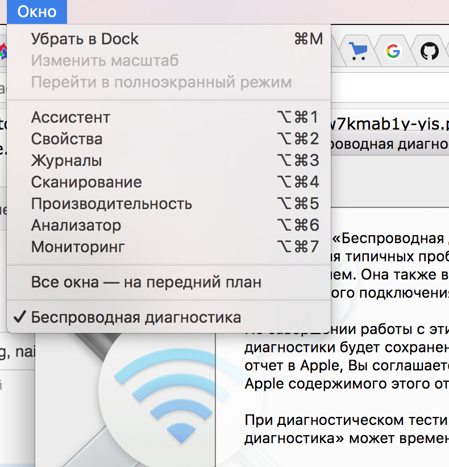Choose Все окна — на передний план
The width and height of the screenshot is (449, 467).
[x=146, y=282]
